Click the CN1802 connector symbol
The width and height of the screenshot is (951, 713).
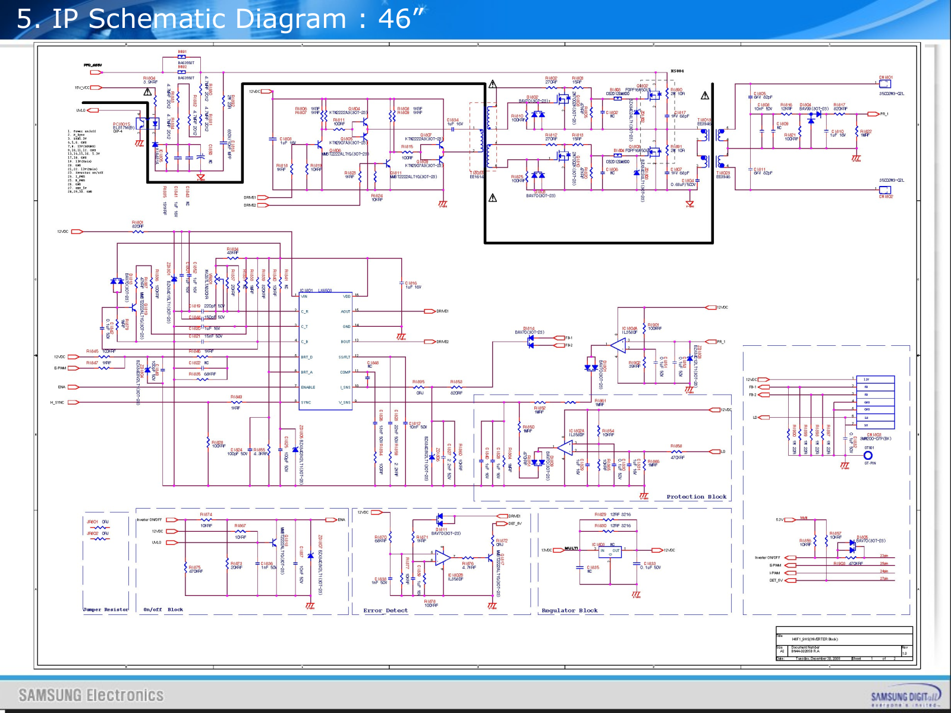[x=885, y=190]
